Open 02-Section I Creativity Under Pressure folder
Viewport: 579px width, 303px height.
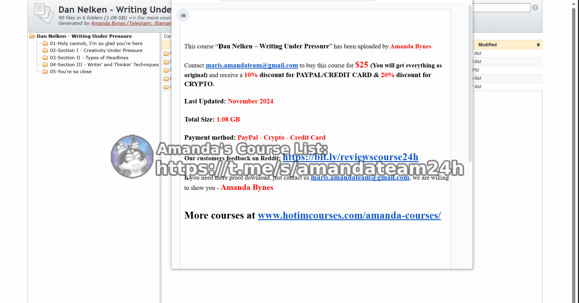click(x=96, y=50)
